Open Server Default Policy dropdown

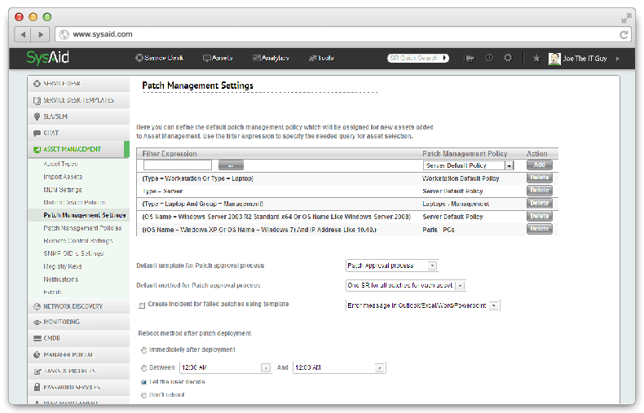coord(468,165)
